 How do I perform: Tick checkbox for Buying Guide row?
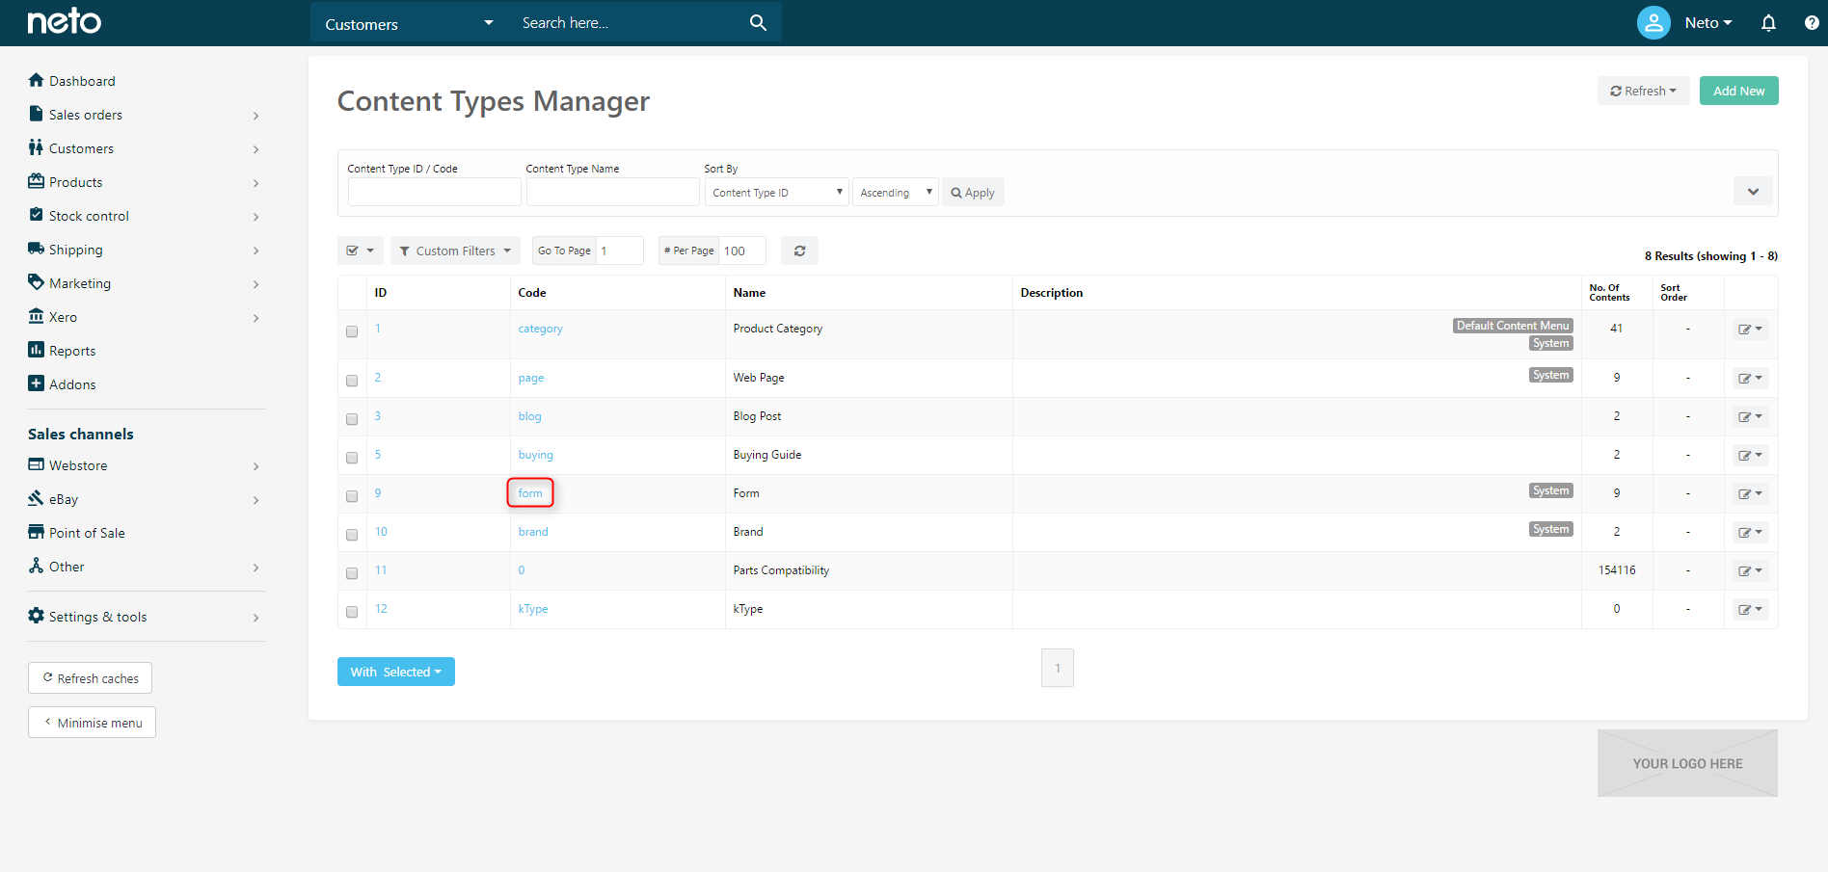[x=352, y=458]
